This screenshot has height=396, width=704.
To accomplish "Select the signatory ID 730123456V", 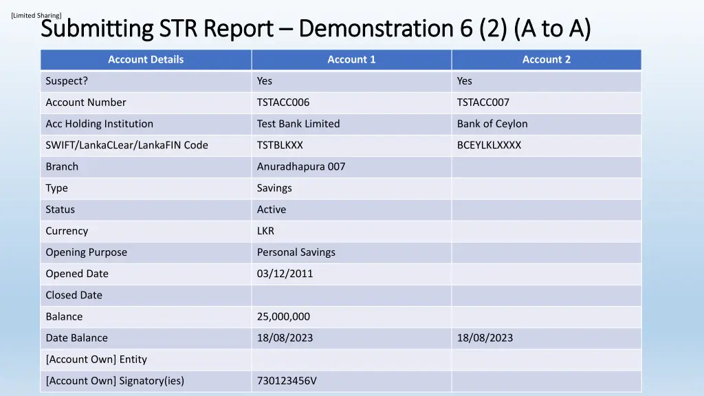I will coord(287,381).
